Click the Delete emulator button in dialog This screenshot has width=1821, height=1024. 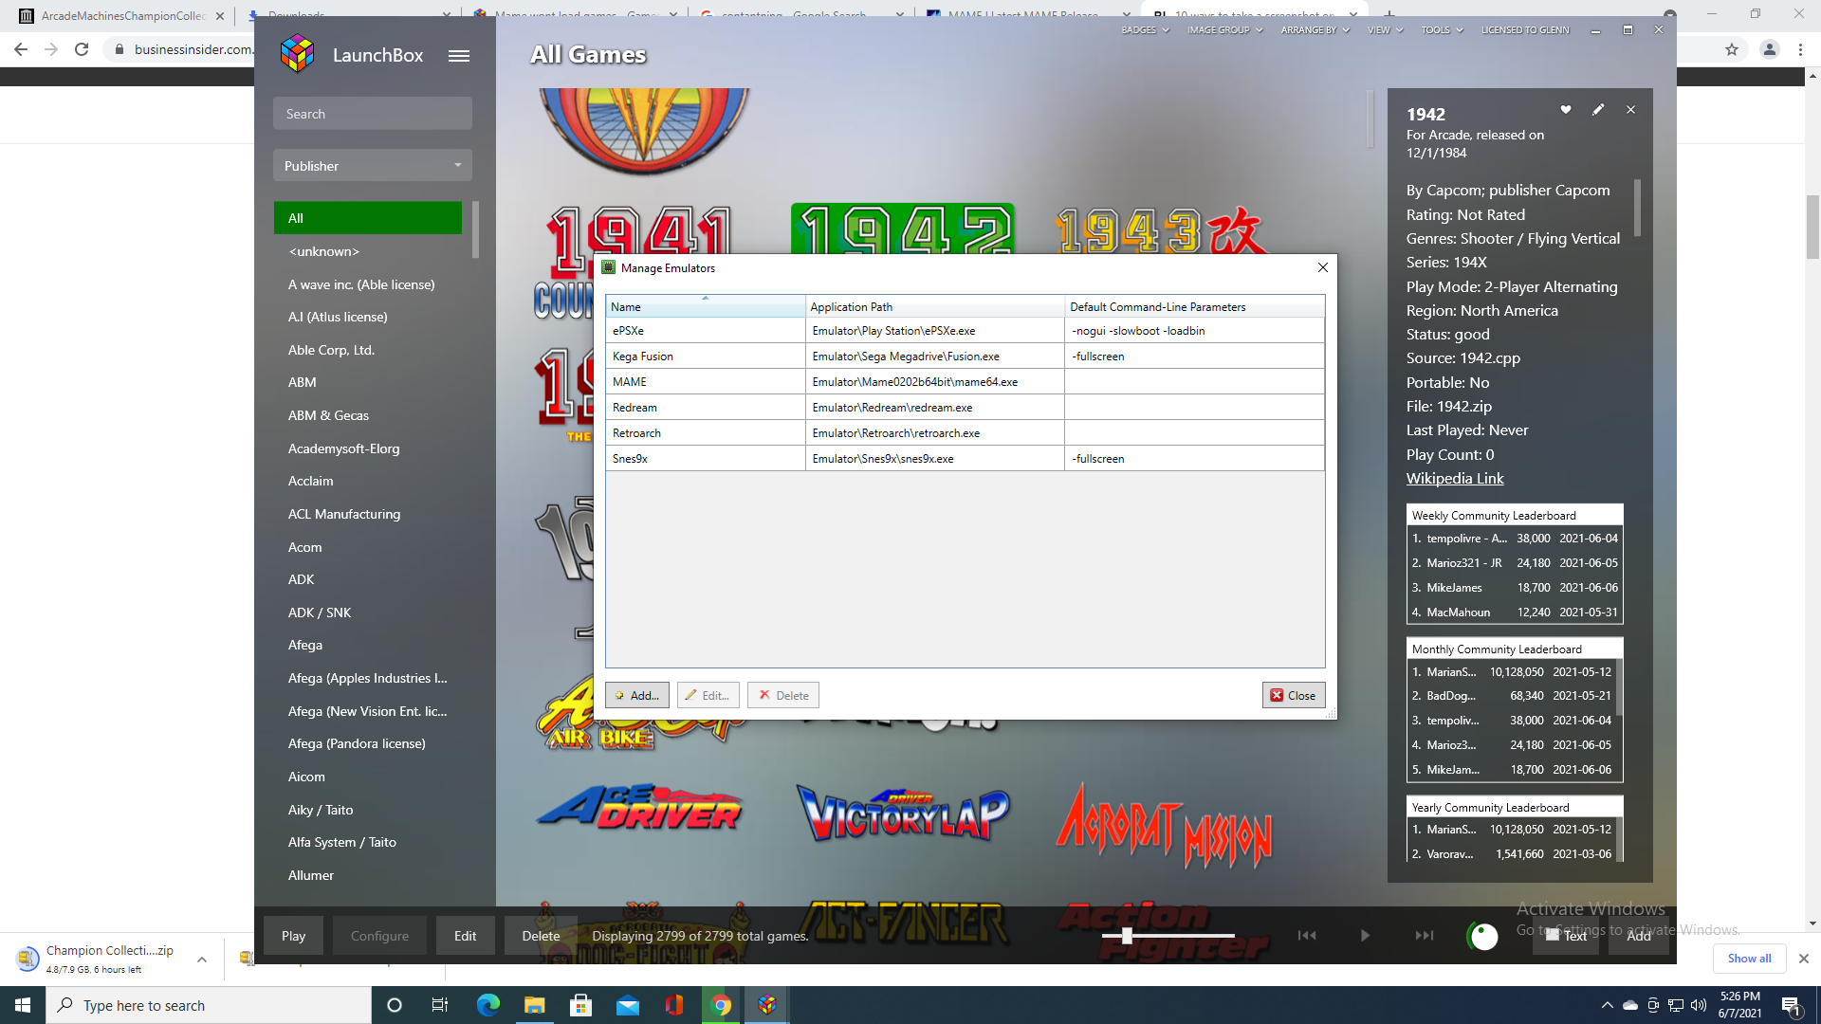[x=783, y=695]
